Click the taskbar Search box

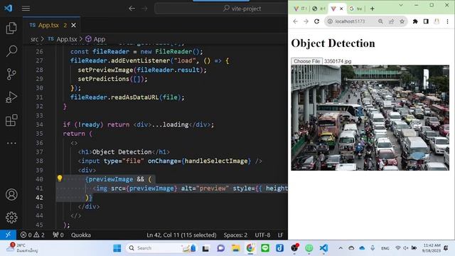[x=161, y=248]
